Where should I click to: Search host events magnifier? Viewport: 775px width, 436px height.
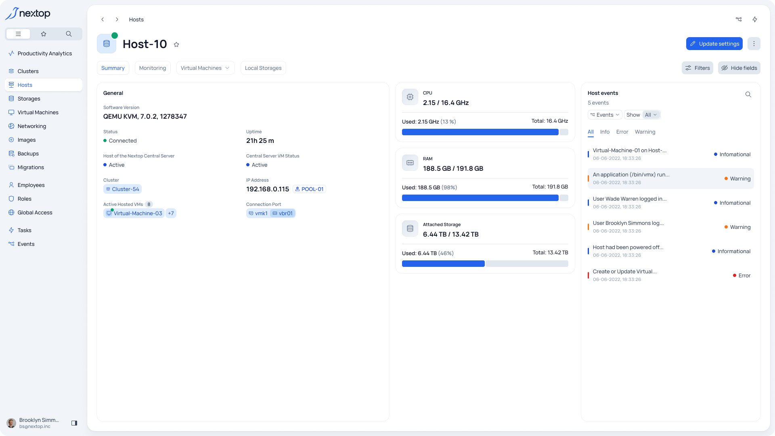748,94
